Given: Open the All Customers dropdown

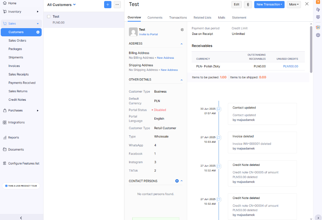Looking at the screenshot, I should click(x=61, y=5).
